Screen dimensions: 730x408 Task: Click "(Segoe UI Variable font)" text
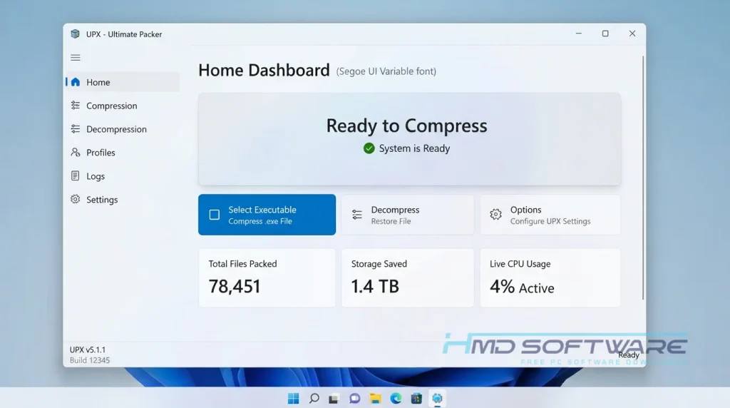(386, 71)
